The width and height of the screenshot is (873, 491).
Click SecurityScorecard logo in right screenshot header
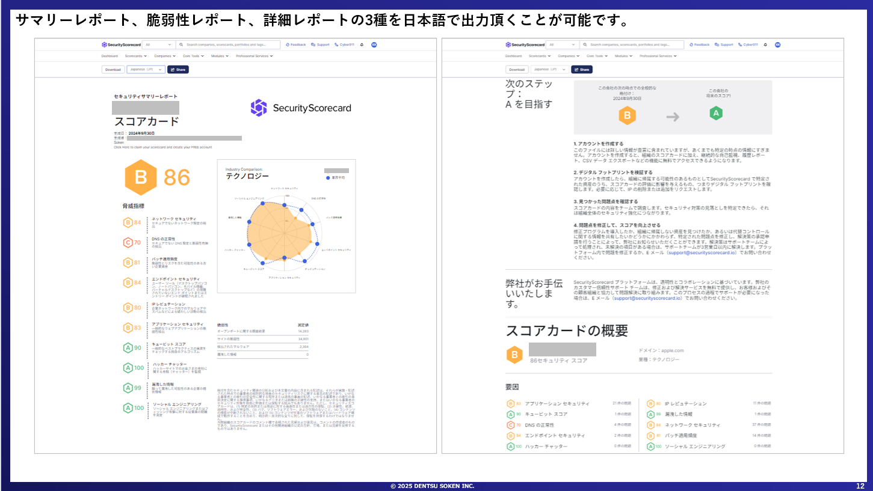(x=525, y=44)
